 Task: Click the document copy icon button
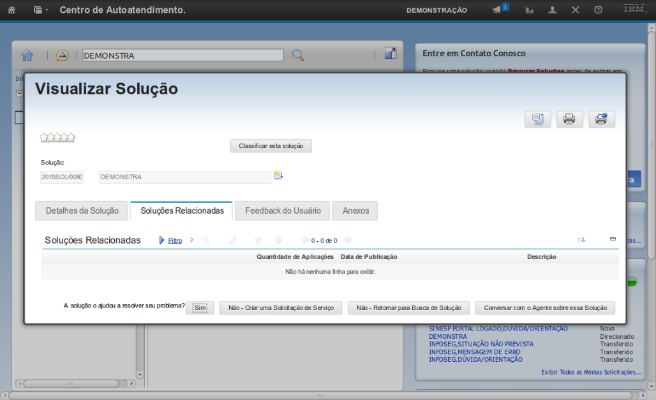click(537, 119)
